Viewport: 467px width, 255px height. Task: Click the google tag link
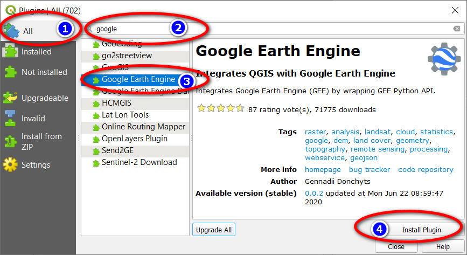pos(316,141)
